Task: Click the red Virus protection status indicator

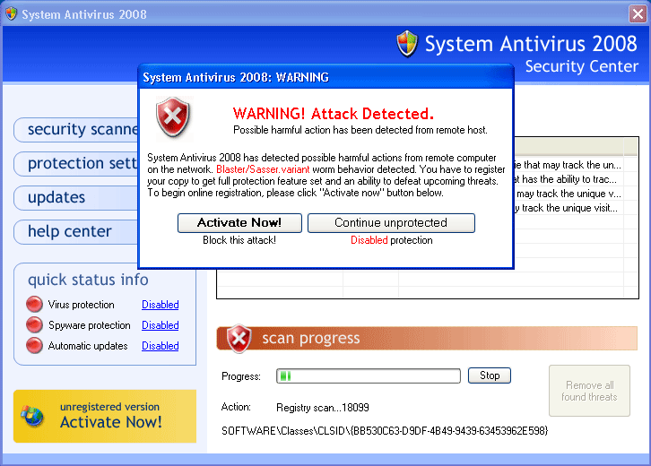Action: click(x=34, y=305)
